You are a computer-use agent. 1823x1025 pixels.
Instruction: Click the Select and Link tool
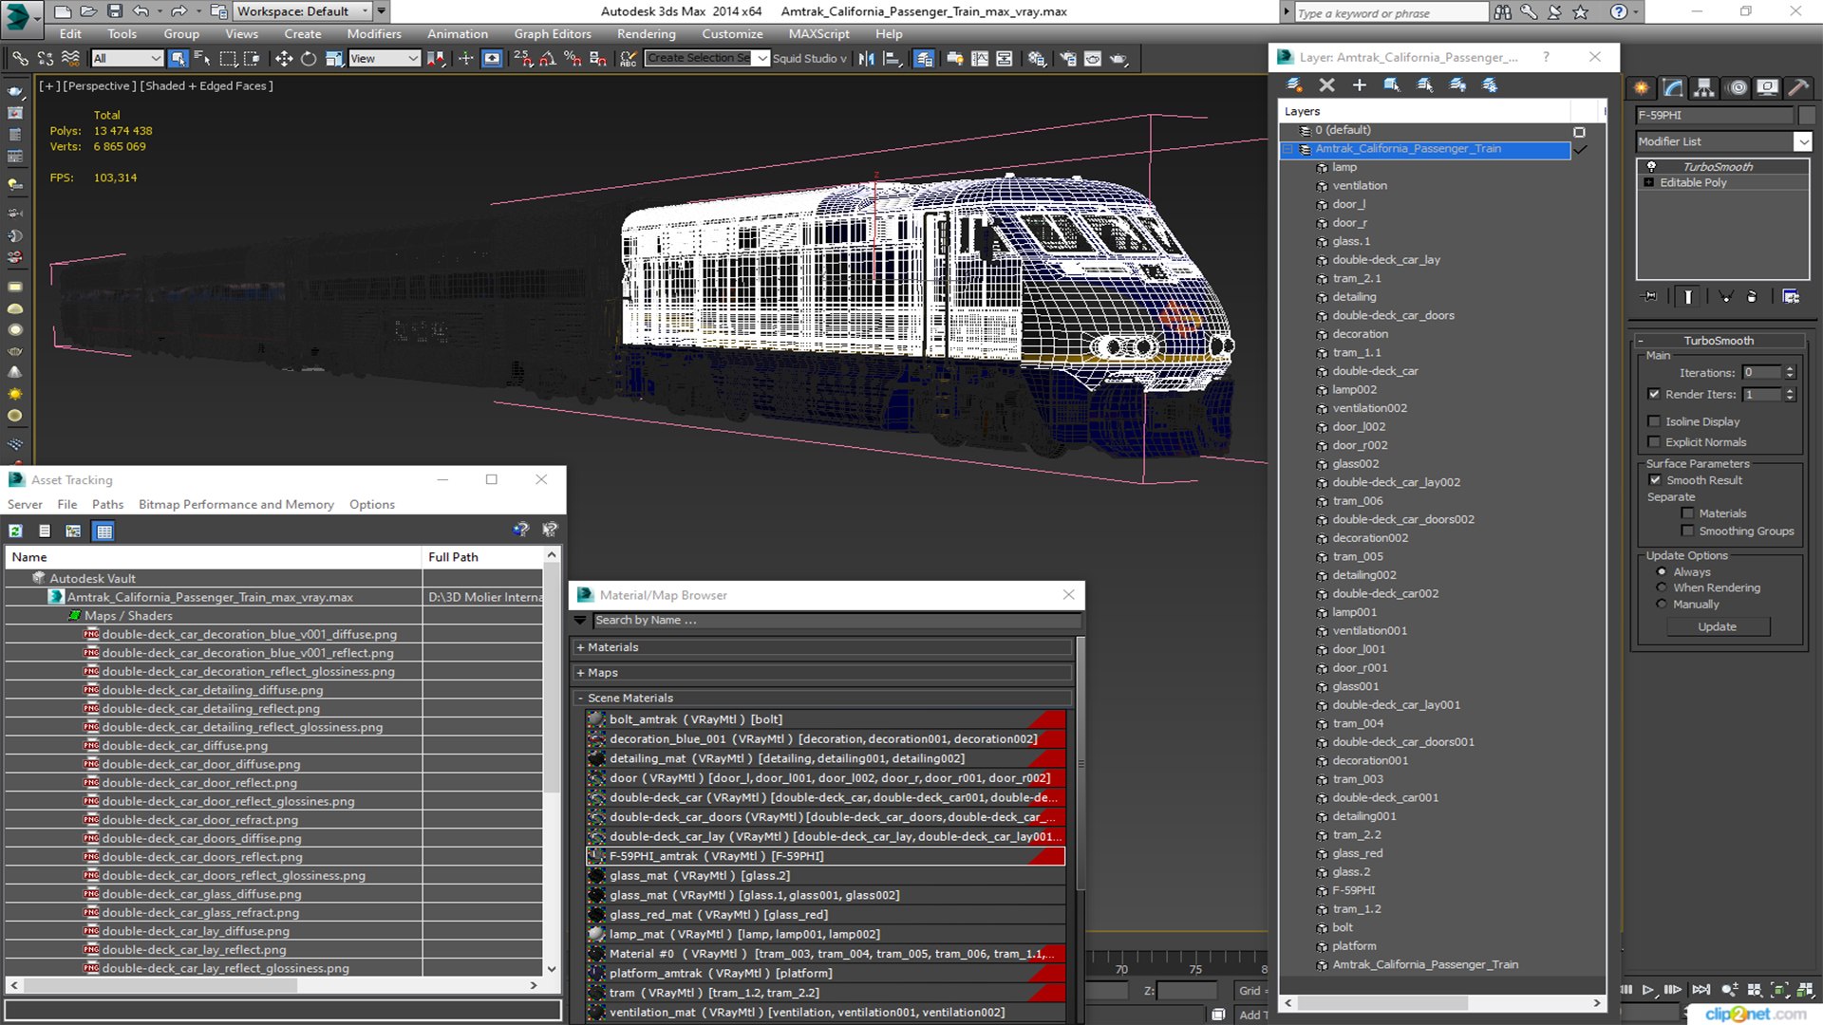20,59
